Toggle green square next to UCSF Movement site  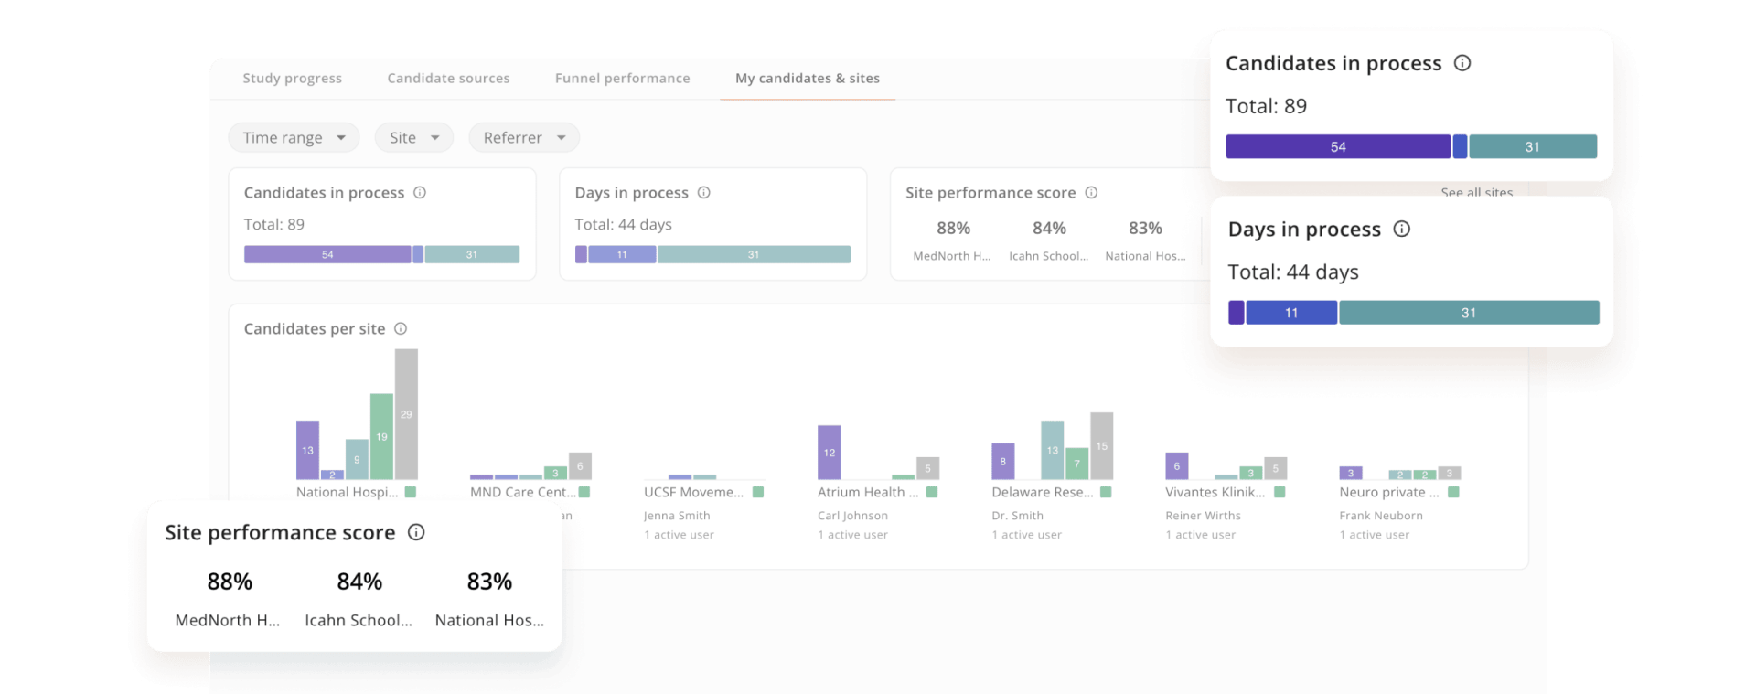point(758,492)
